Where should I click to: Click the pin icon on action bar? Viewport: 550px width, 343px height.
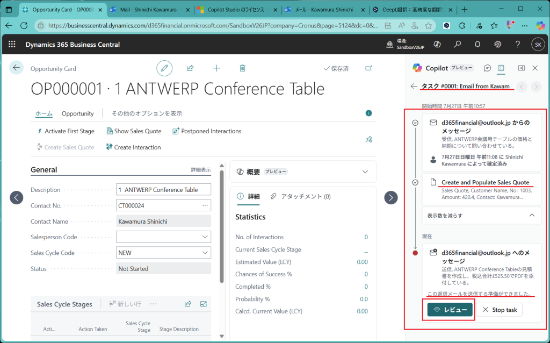pyautogui.click(x=368, y=139)
